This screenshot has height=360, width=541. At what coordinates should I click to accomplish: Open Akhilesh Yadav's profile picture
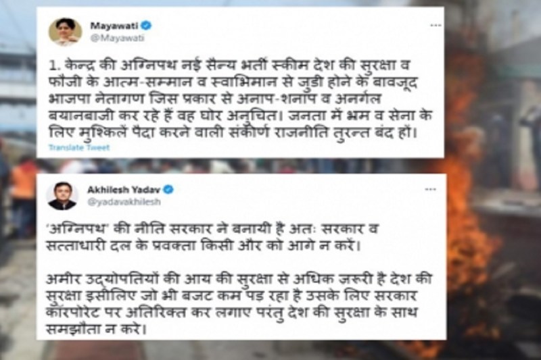pos(63,195)
